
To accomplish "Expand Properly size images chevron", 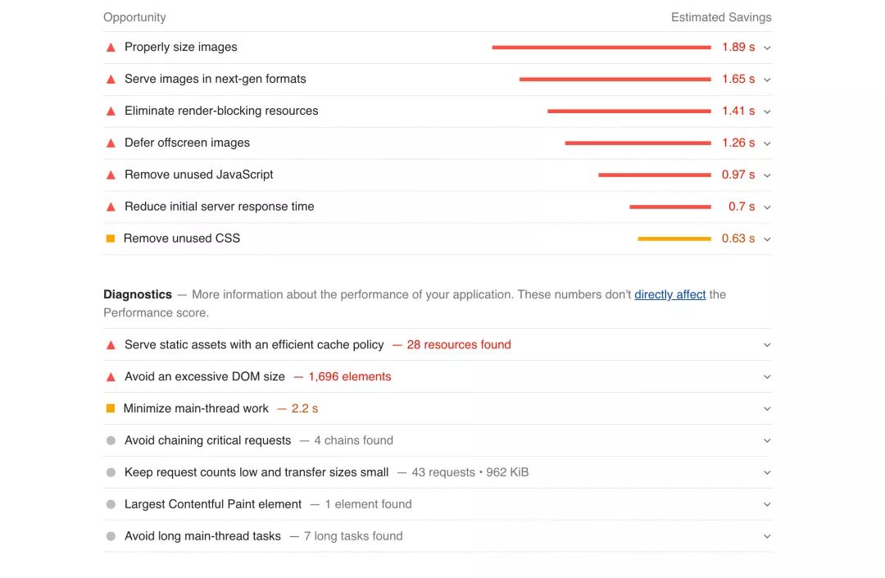I will (767, 48).
